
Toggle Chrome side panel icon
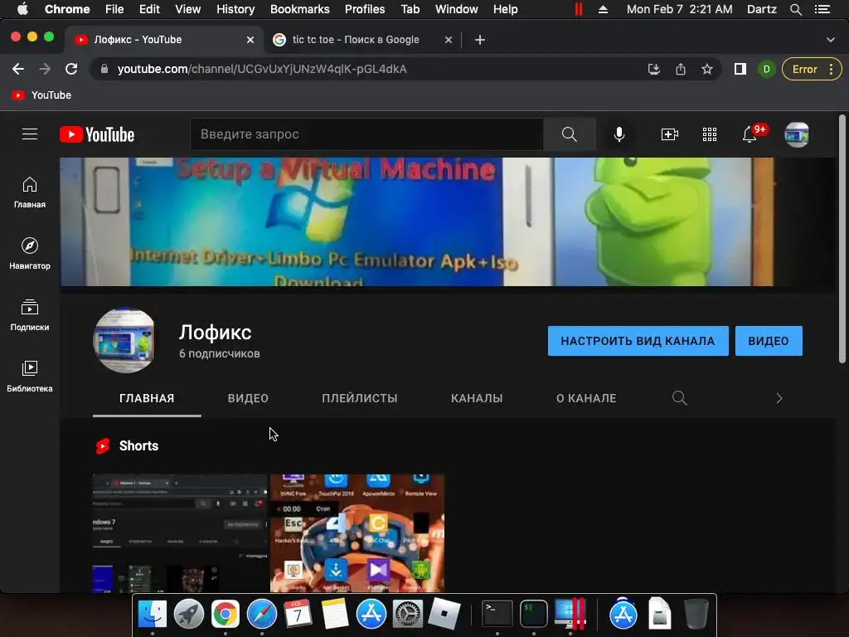(740, 69)
